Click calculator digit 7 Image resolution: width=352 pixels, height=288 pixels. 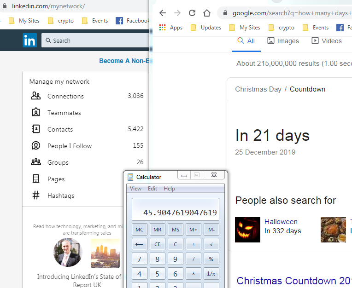coord(140,259)
